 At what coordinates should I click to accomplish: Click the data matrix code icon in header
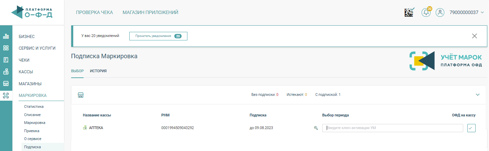[409, 12]
